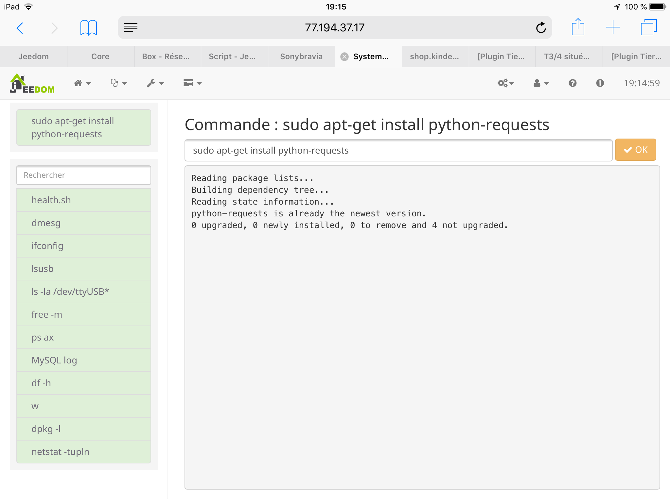Show all tabs overview icon
The height and width of the screenshot is (502, 670).
pyautogui.click(x=649, y=27)
